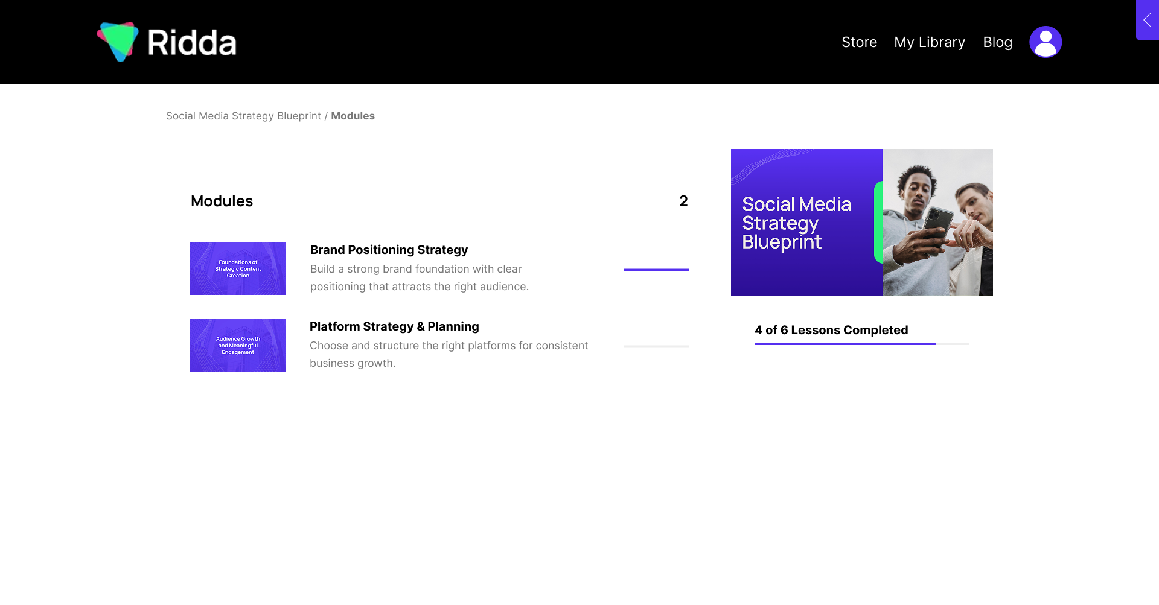
Task: Open the Store page
Action: (859, 42)
